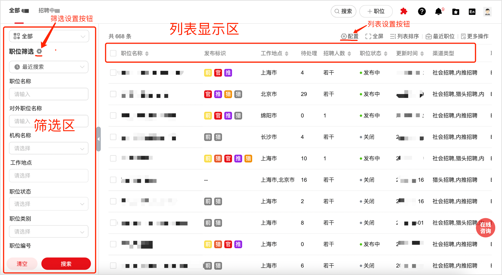Click the red 搜索 filter search button

point(66,264)
